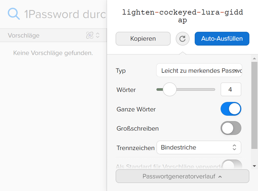Image resolution: width=258 pixels, height=191 pixels.
Task: Click the orbit icon beside Vorschläge
Action: click(x=90, y=35)
